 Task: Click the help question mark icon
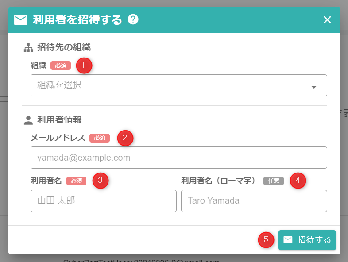[x=133, y=19]
